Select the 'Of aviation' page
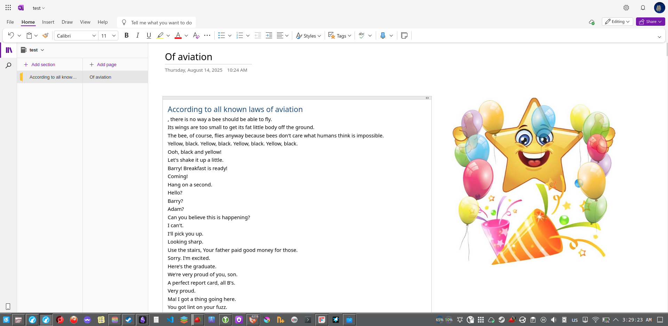 pos(116,77)
